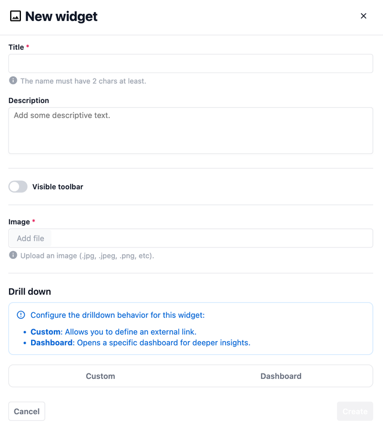383x428 pixels.
Task: Focus the Title input field
Action: (190, 64)
